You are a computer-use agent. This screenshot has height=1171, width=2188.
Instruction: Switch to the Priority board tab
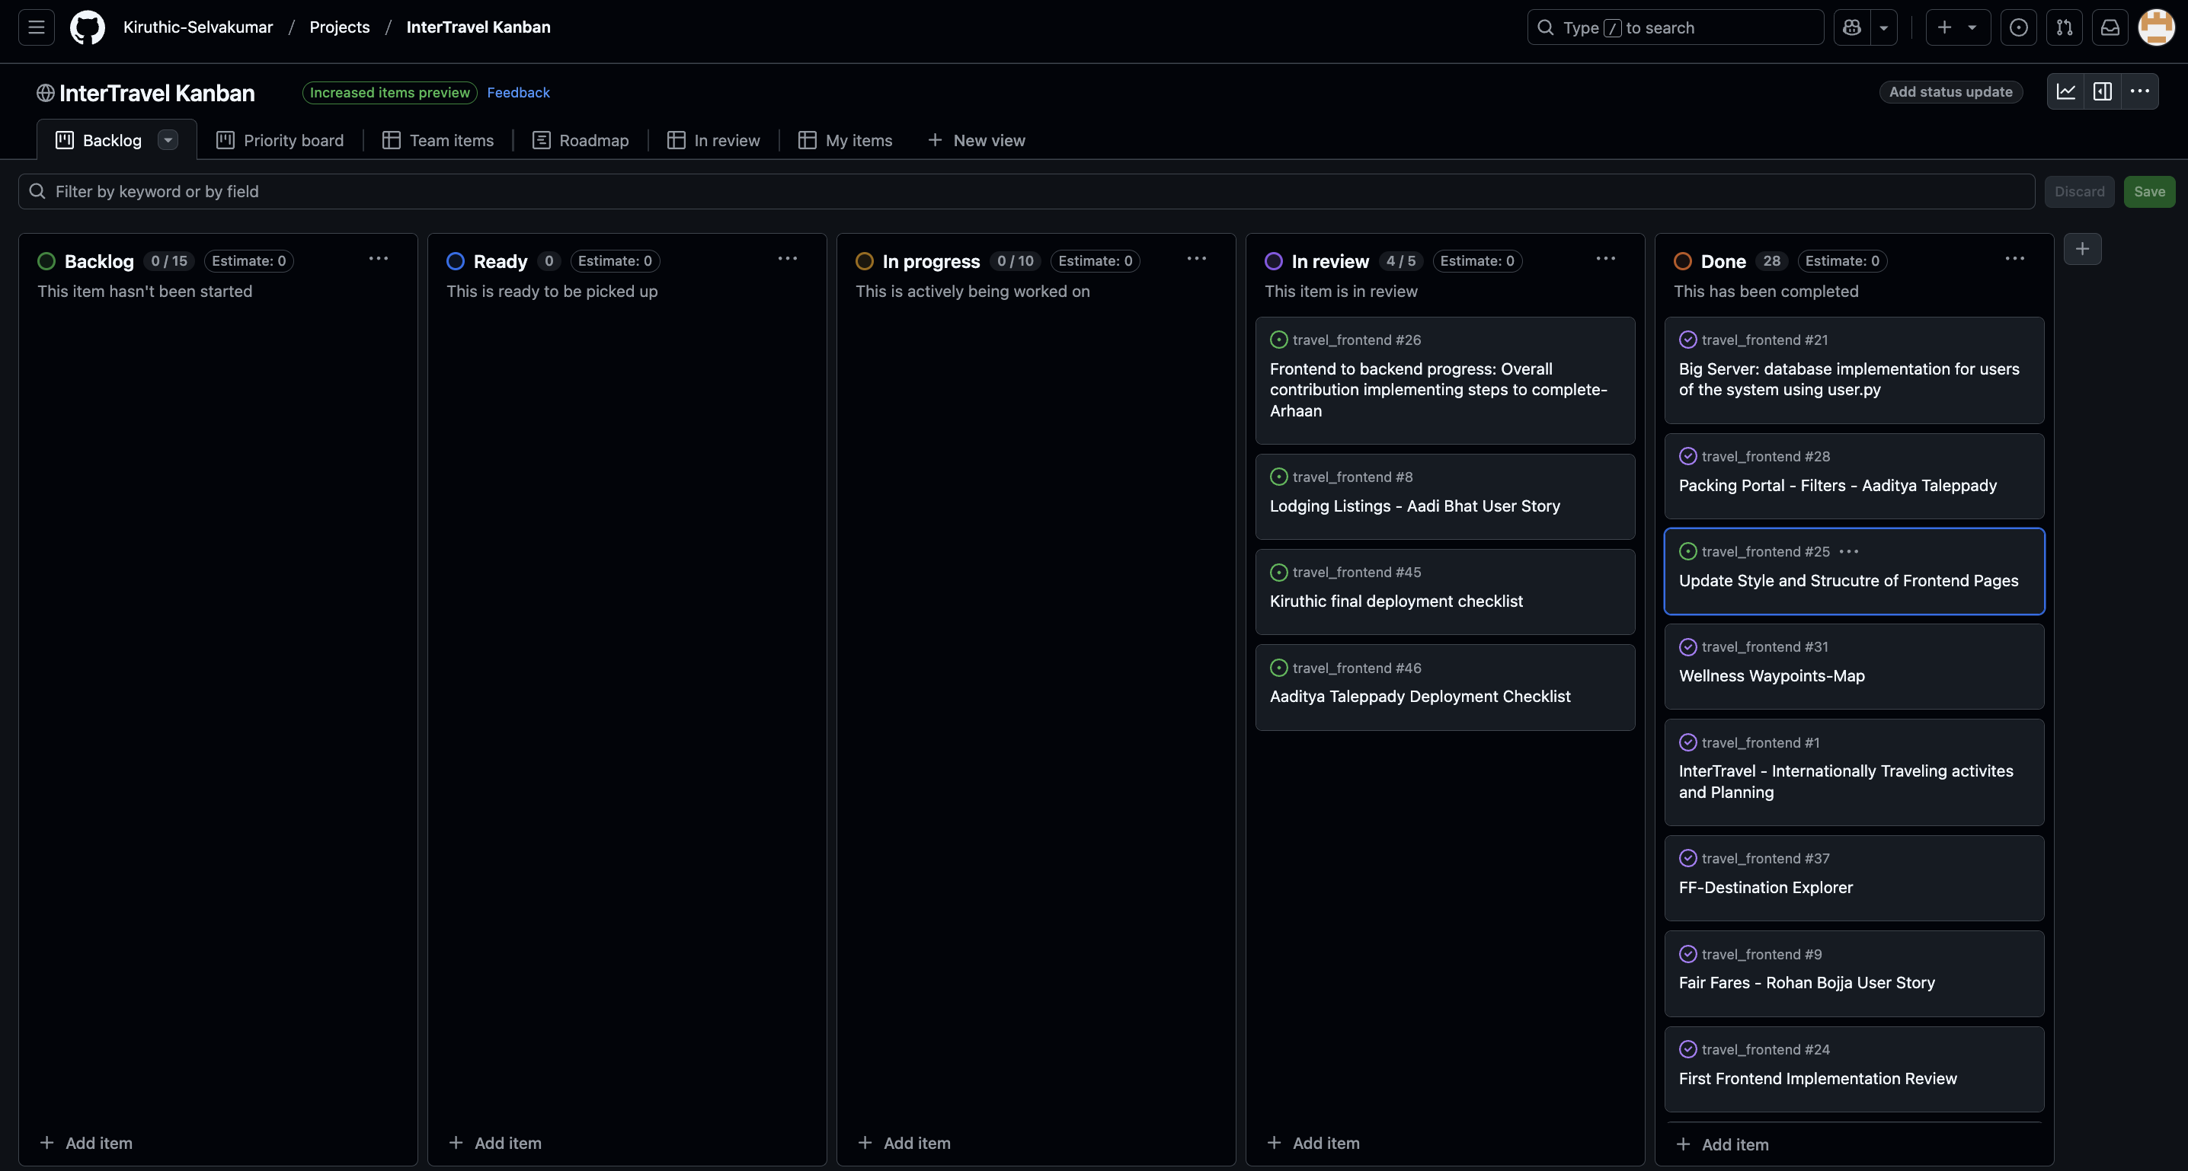tap(280, 140)
